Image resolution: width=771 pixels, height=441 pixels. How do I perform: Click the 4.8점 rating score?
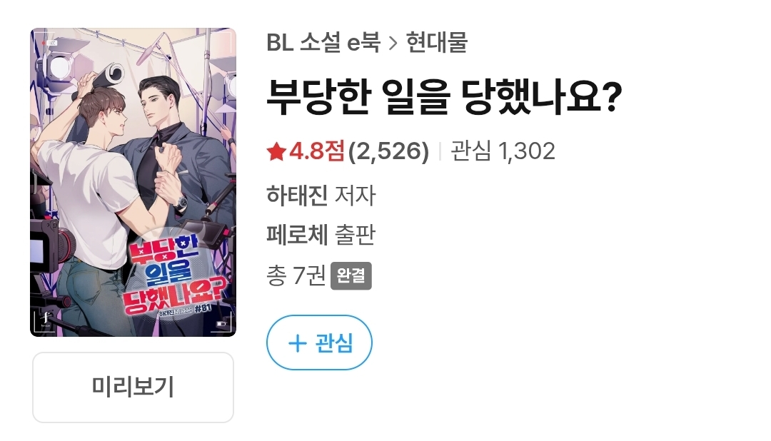317,151
